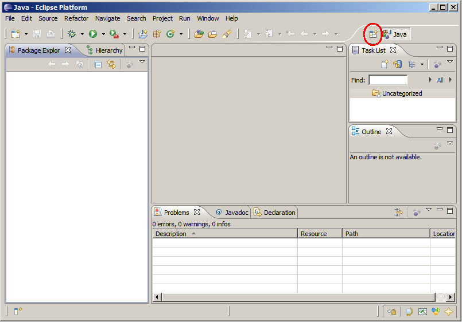Viewport: 462px width, 322px height.
Task: Open the New wizard dropdown arrow
Action: point(26,34)
